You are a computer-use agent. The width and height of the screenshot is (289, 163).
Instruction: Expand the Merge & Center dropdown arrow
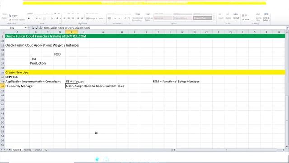point(105,19)
